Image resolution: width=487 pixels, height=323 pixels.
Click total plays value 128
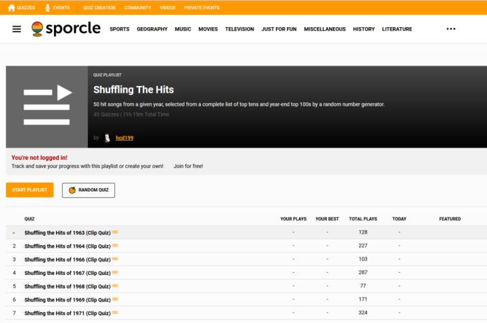point(363,232)
